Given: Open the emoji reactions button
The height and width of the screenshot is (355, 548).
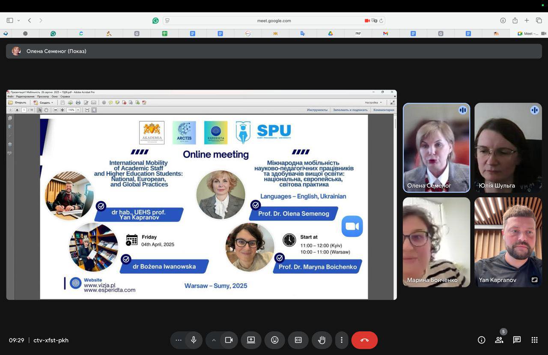Looking at the screenshot, I should click(274, 340).
